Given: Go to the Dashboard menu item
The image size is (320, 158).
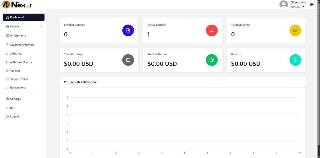Looking at the screenshot, I should tap(24, 17).
